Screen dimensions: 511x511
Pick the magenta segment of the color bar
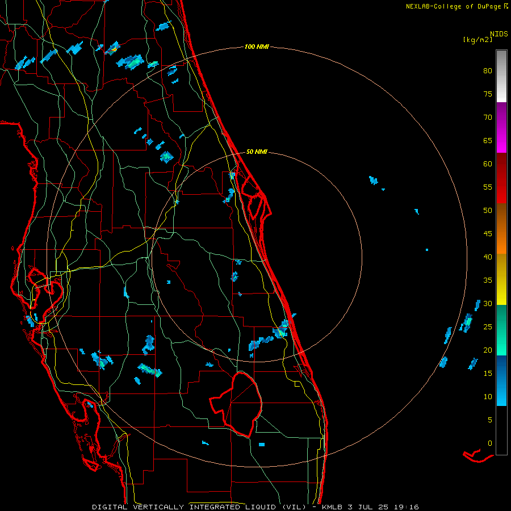click(501, 127)
